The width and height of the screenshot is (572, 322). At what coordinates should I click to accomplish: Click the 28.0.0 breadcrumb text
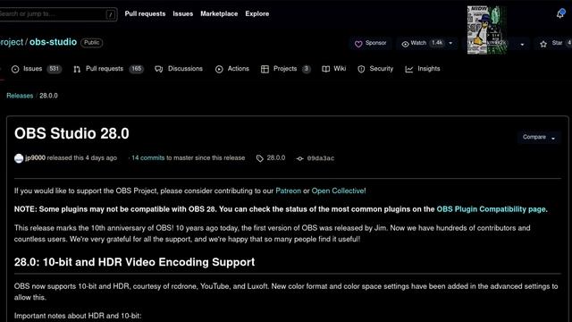tap(48, 96)
